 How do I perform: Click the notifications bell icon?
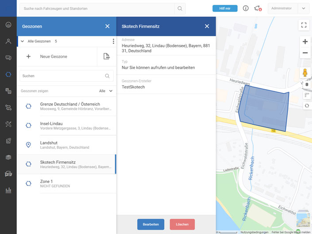(257, 8)
